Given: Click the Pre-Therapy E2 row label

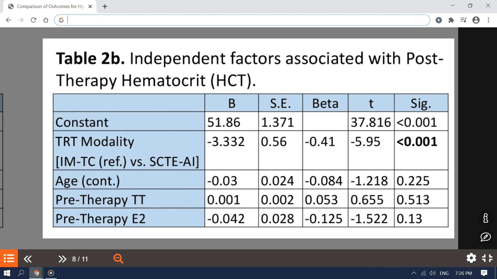Looking at the screenshot, I should [x=100, y=219].
